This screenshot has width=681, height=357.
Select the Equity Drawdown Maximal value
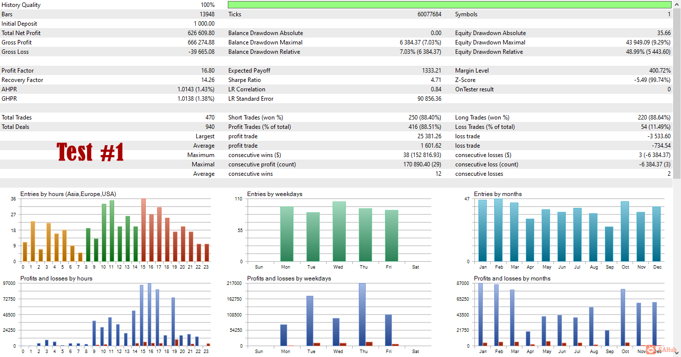point(648,42)
